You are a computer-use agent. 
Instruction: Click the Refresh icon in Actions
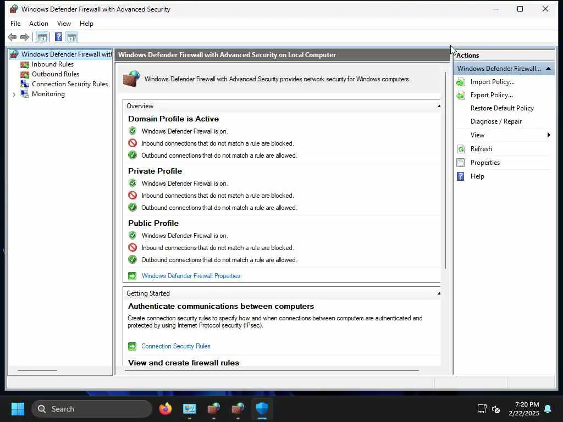461,149
